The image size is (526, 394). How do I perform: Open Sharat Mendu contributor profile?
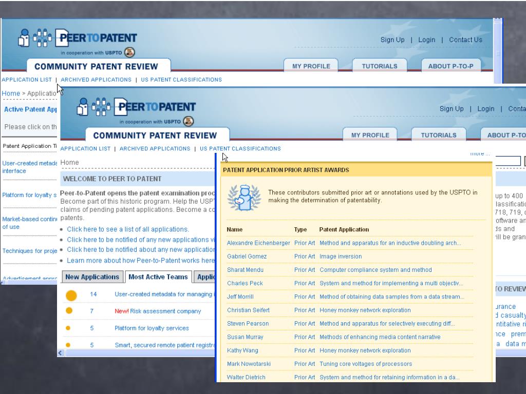[245, 270]
